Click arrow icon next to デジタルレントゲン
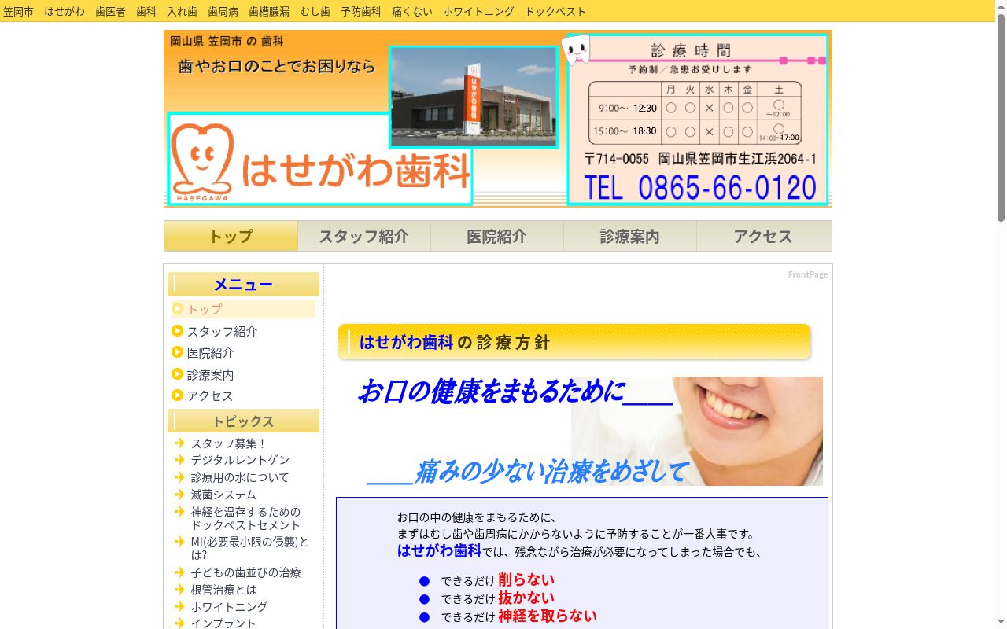1007x629 pixels. click(x=179, y=460)
